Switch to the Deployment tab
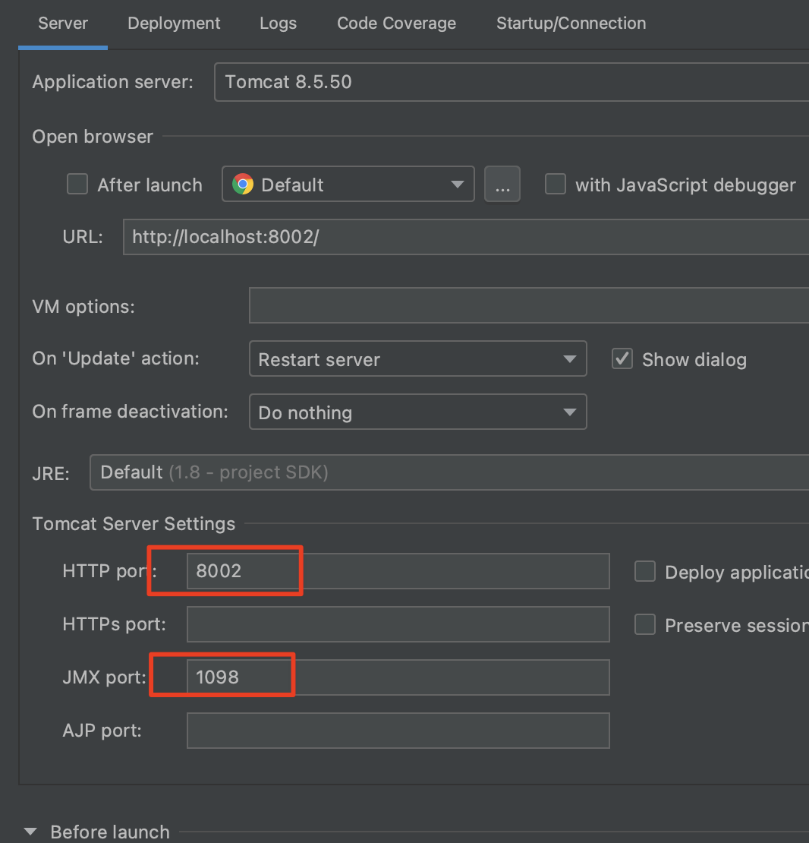The width and height of the screenshot is (809, 843). coord(174,24)
